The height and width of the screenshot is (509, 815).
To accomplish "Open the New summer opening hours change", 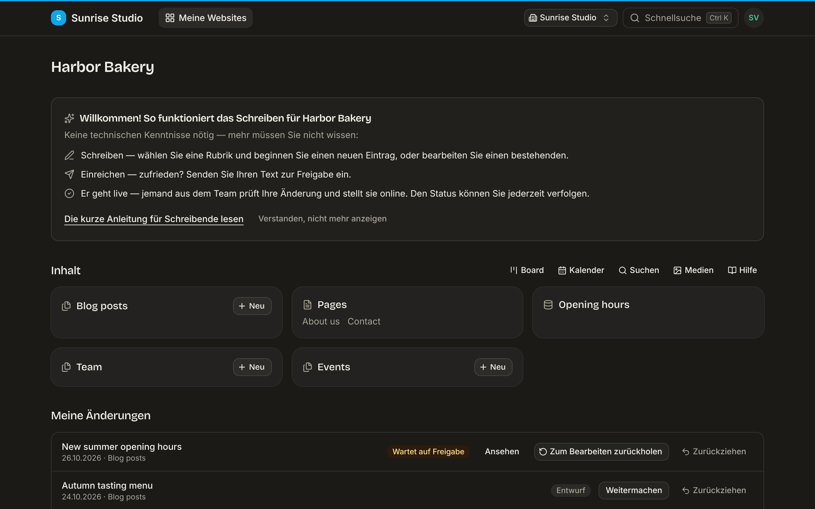I will pyautogui.click(x=122, y=447).
